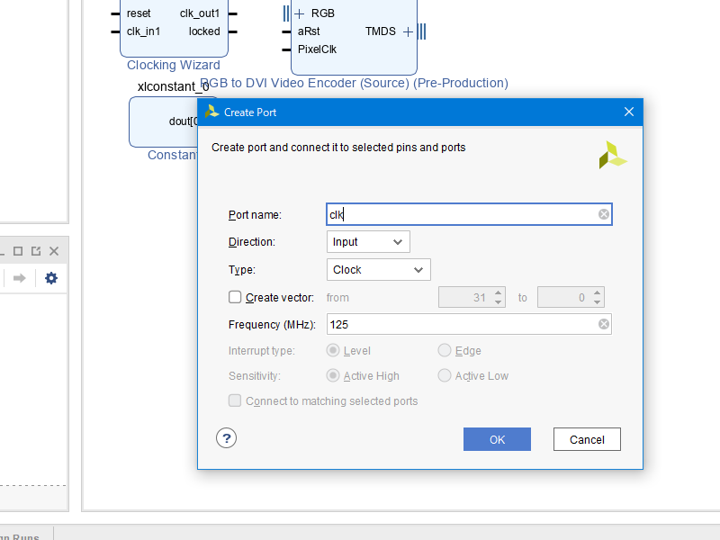
Task: Maximize the lower-left panel
Action: [x=18, y=251]
